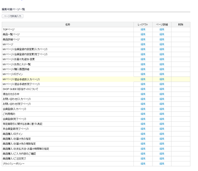Edit layout of 会員登録(完了ページ) row
Screen dimensions: 198x171
pyautogui.click(x=143, y=119)
